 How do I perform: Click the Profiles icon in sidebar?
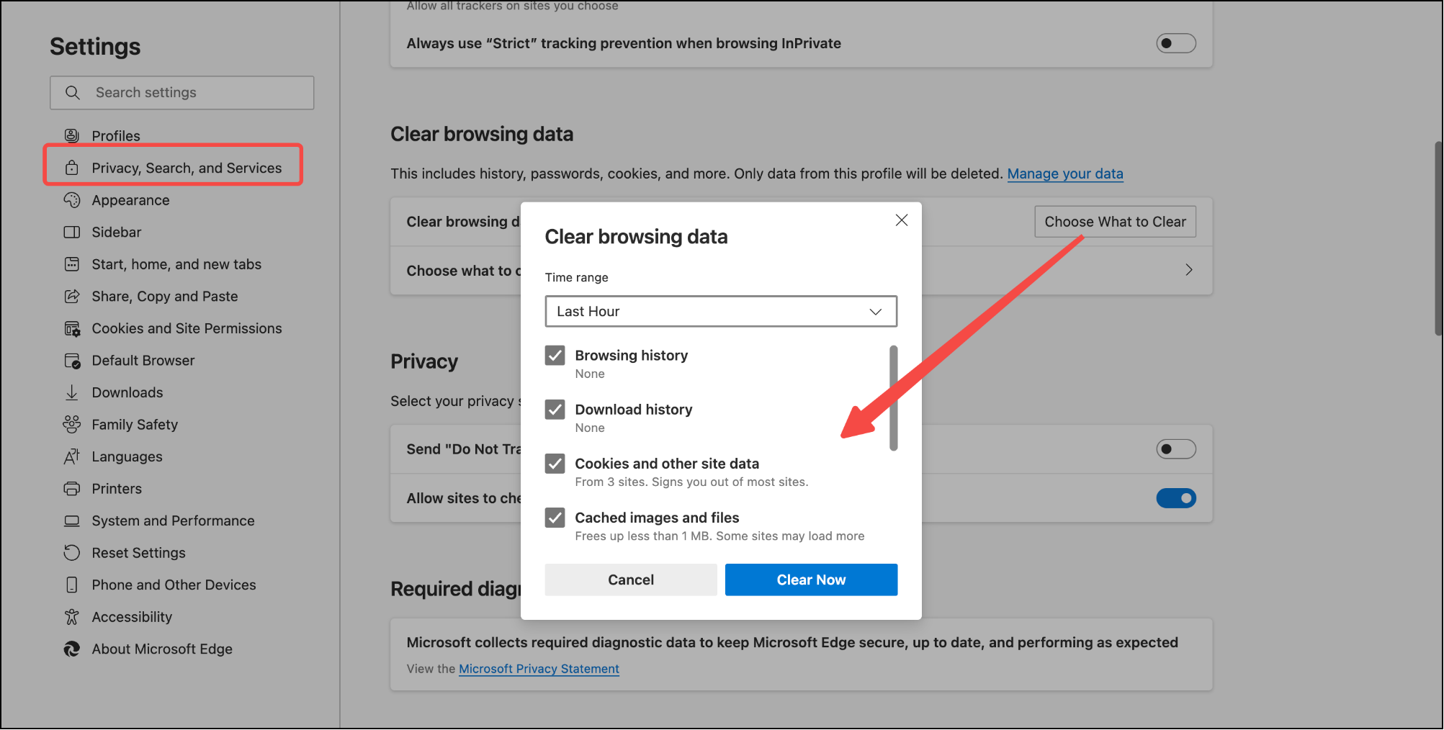[x=71, y=135]
